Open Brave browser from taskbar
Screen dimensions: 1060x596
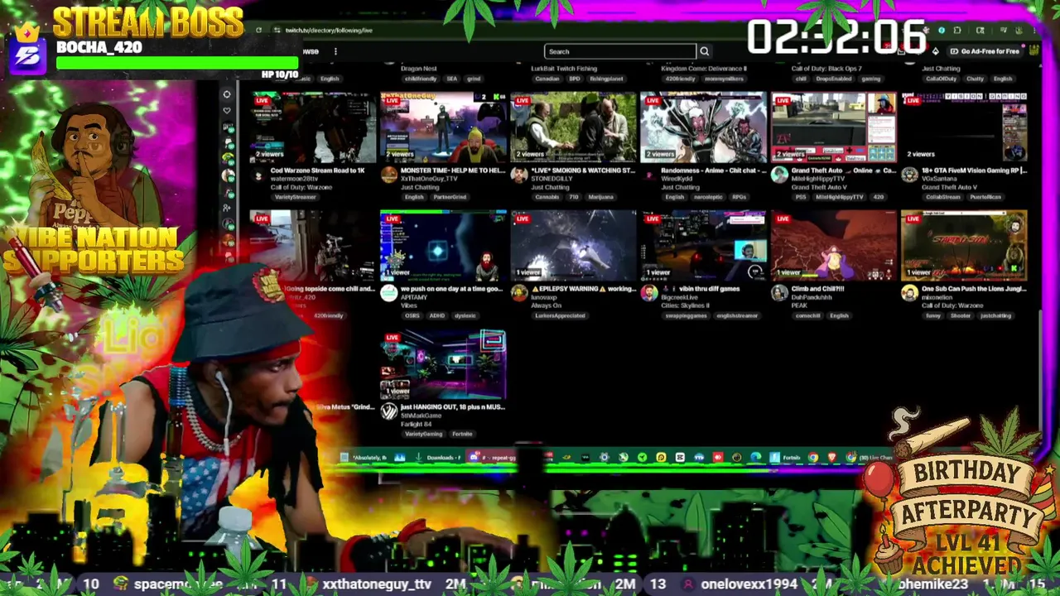832,458
